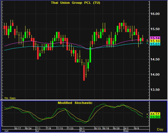Click the 14.00 price axis label
This screenshot has height=133, width=168.
point(155,74)
